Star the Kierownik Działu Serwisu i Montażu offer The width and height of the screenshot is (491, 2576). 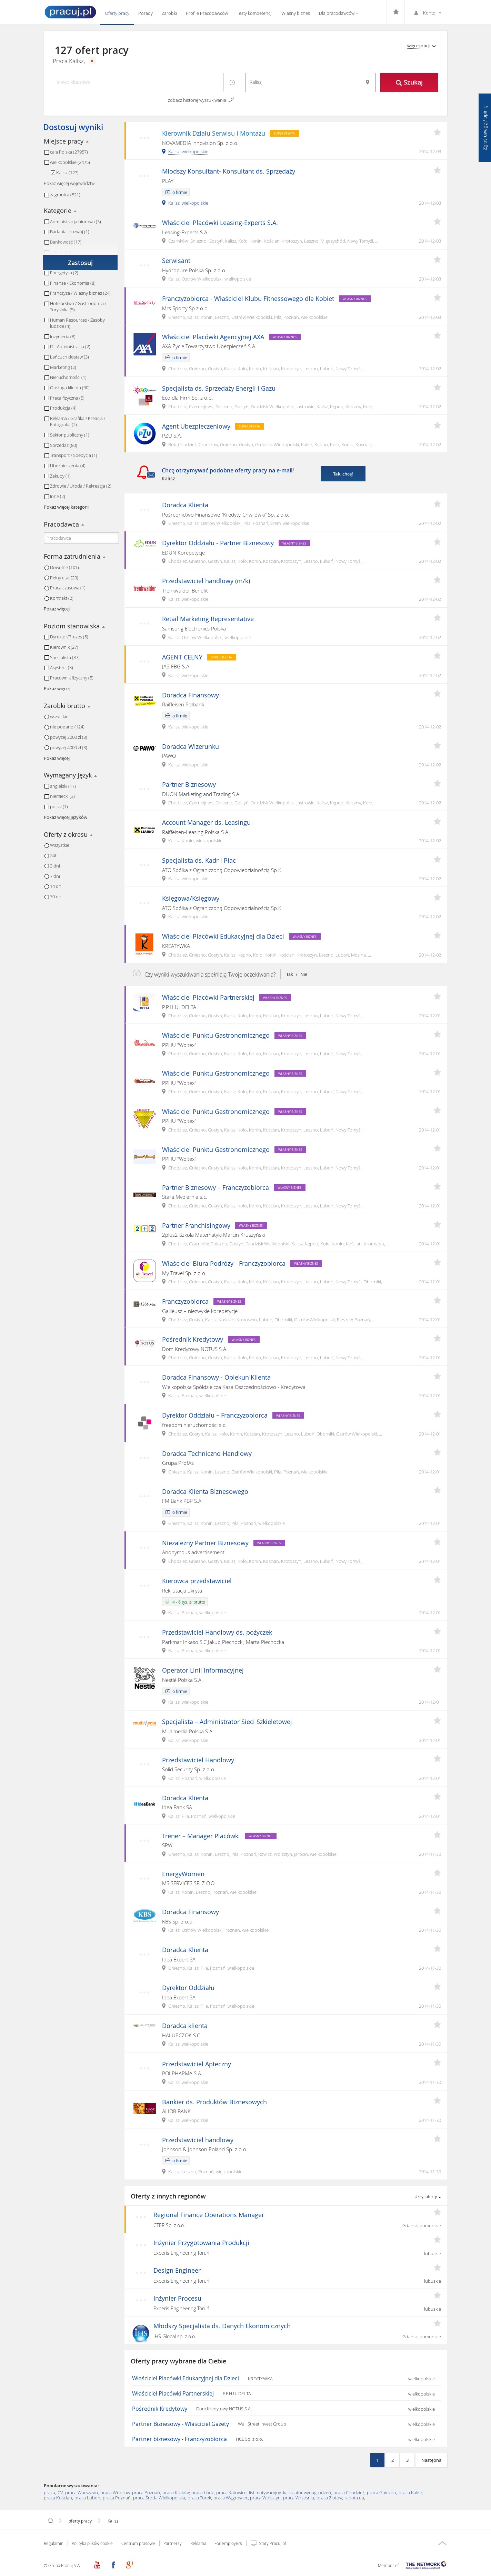[x=437, y=132]
